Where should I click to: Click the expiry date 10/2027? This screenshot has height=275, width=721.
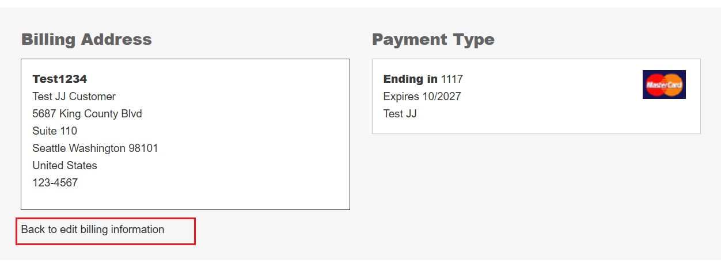(x=442, y=97)
